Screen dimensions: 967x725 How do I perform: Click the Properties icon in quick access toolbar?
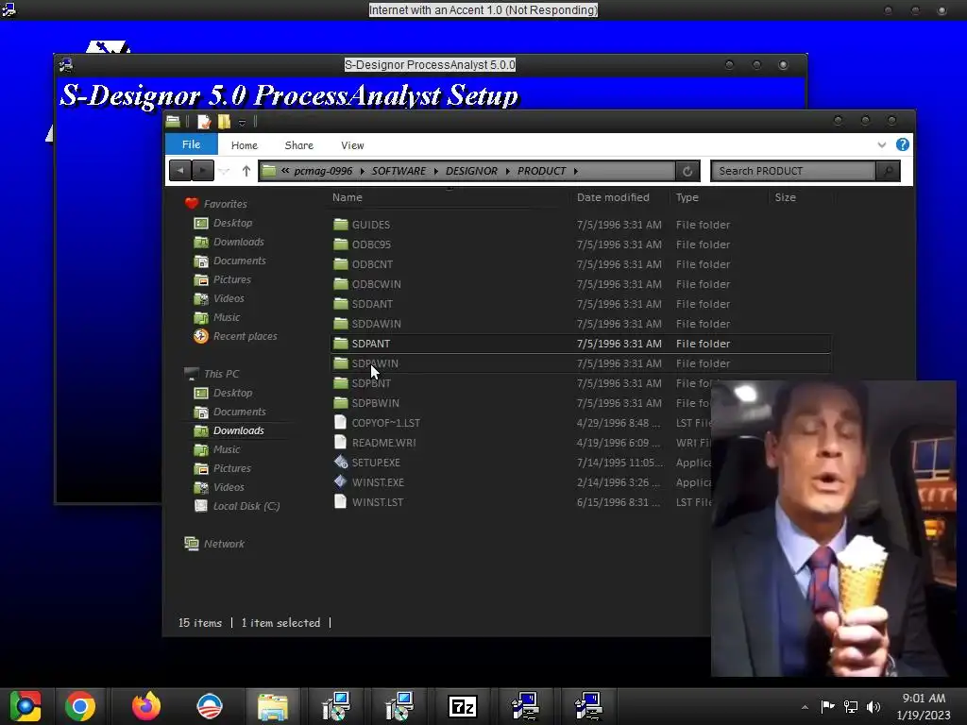pyautogui.click(x=204, y=122)
